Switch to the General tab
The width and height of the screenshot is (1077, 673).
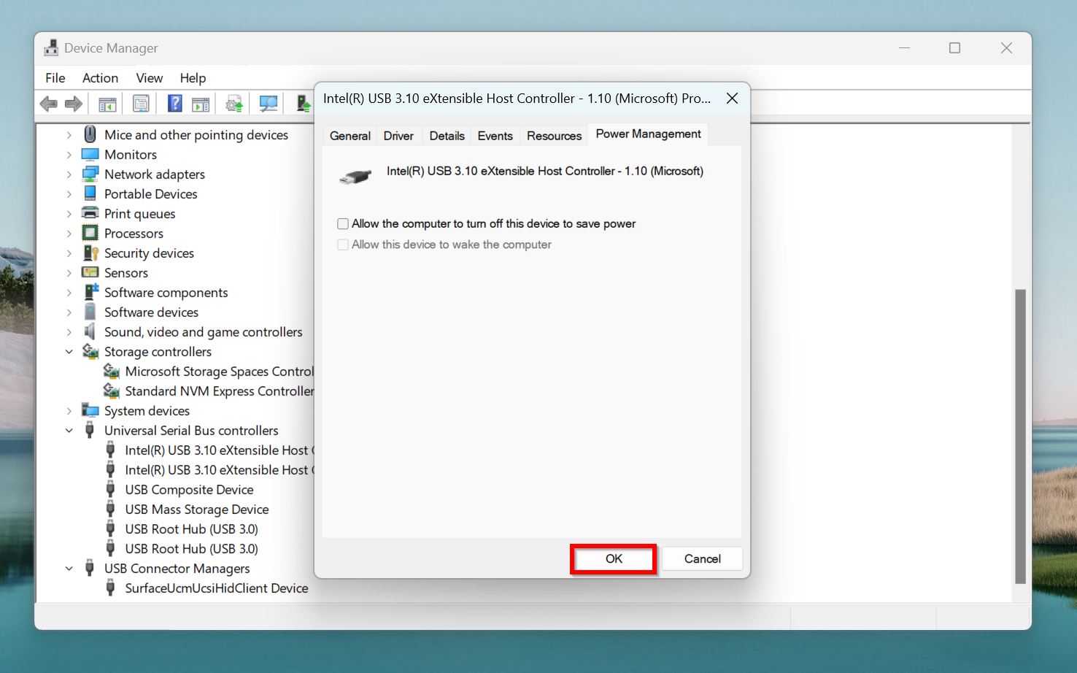point(350,136)
